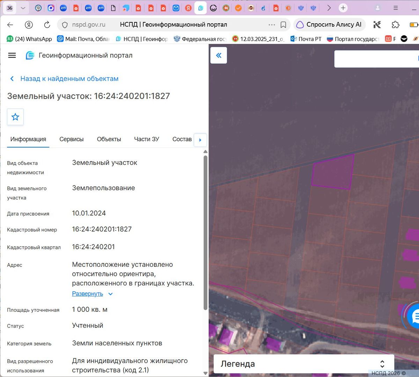Viewport: 419px width, 377px height.
Task: Open tab groups dropdown arrow
Action: [x=23, y=8]
